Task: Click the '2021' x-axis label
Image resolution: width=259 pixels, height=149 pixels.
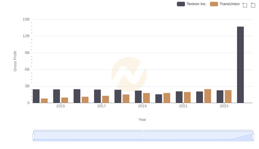Action: click(183, 106)
